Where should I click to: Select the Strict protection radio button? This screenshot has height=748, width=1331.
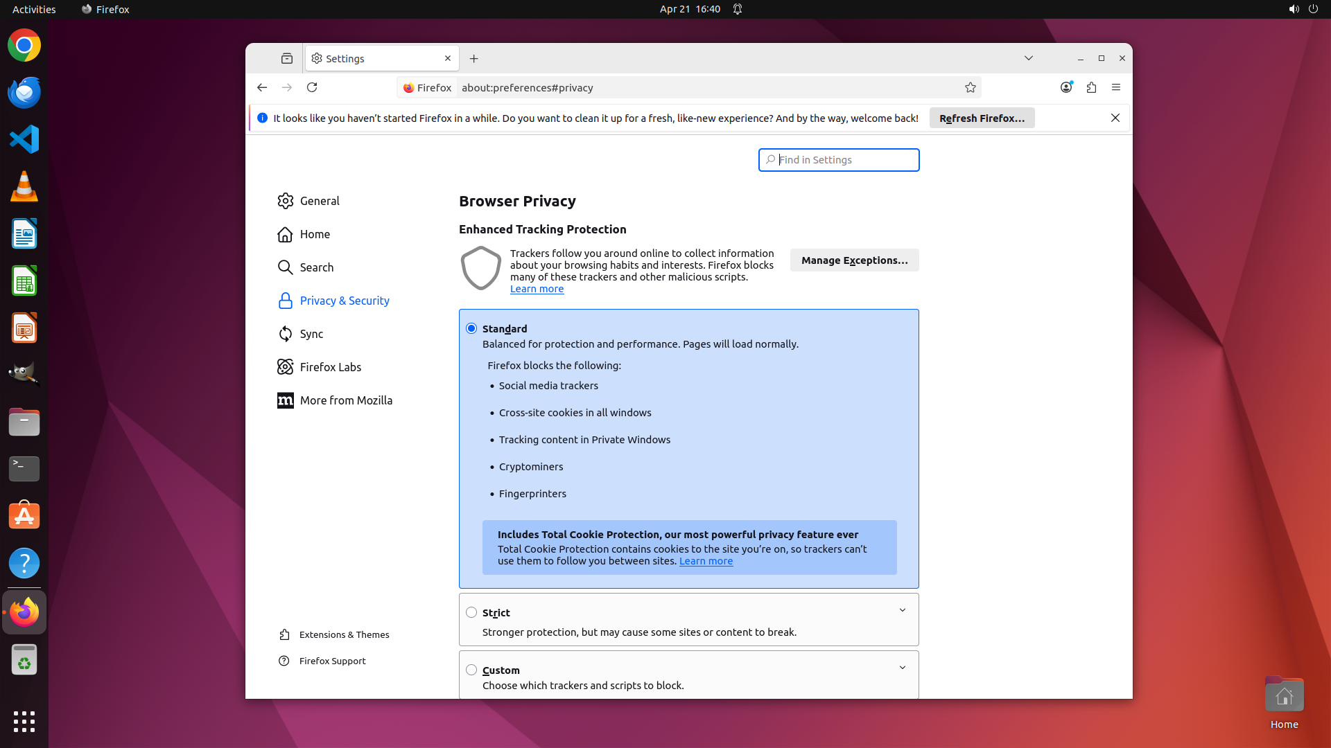[471, 612]
